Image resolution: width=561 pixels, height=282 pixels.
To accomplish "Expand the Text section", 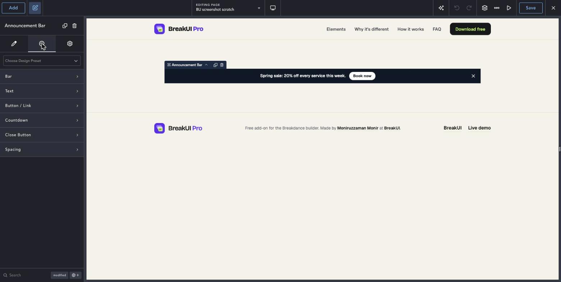I will 42,91.
